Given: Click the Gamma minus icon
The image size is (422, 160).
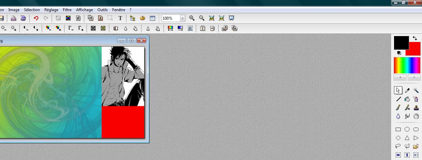Looking at the screenshot, I should tap(71, 28).
